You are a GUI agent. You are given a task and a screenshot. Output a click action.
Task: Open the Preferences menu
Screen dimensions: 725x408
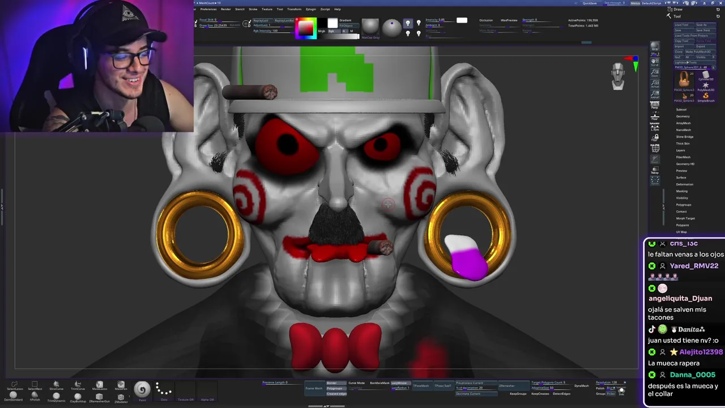(208, 9)
